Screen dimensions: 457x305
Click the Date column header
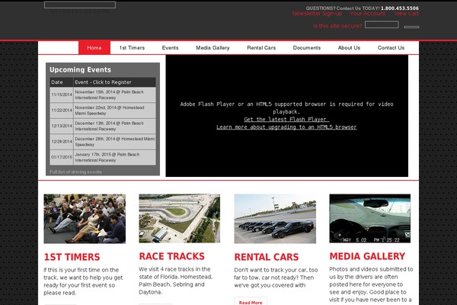[x=62, y=82]
